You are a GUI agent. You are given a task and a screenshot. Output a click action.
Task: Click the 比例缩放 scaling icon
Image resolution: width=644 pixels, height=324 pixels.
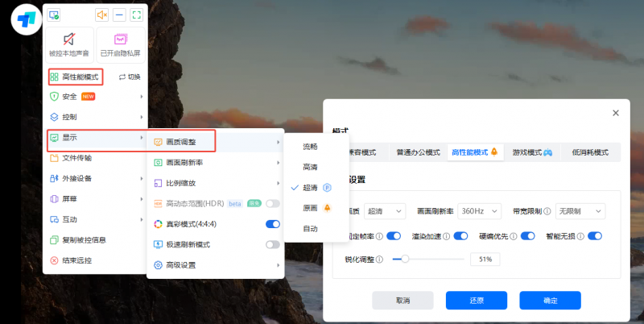(x=158, y=184)
